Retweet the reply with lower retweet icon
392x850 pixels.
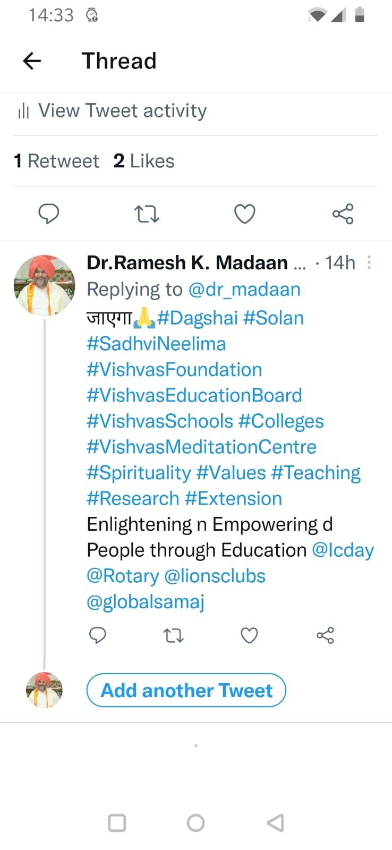pos(173,635)
